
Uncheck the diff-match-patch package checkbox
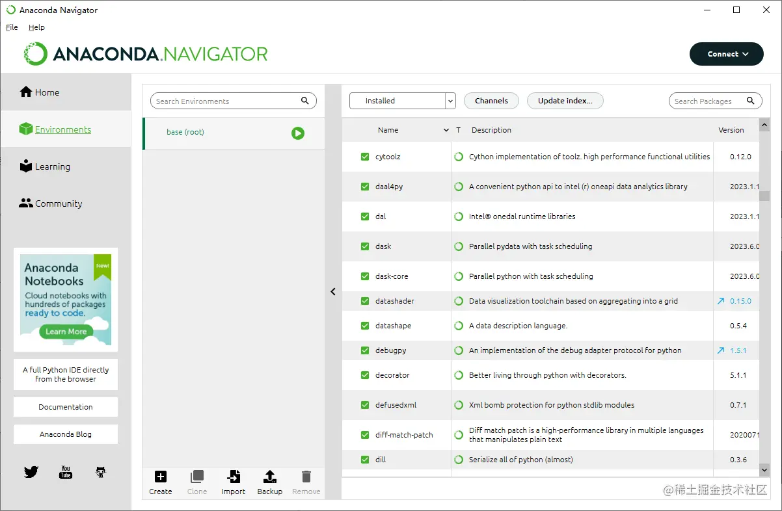(x=365, y=435)
